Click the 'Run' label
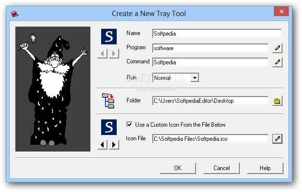 coord(131,77)
